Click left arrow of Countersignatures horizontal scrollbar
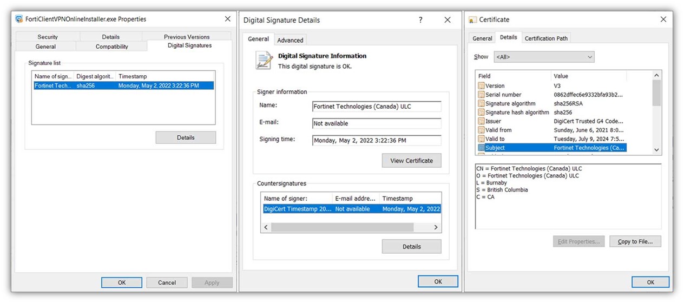The width and height of the screenshot is (684, 303). point(266,227)
